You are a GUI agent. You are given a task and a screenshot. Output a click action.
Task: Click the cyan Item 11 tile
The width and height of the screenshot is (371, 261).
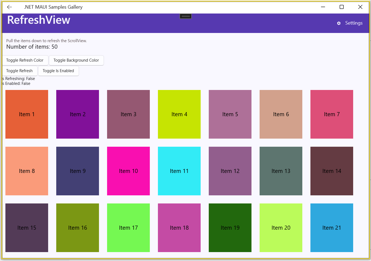pyautogui.click(x=179, y=171)
